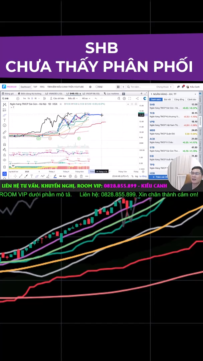
Task: Click the undo arrow in chart toolbar
Action: pyautogui.click(x=96, y=98)
